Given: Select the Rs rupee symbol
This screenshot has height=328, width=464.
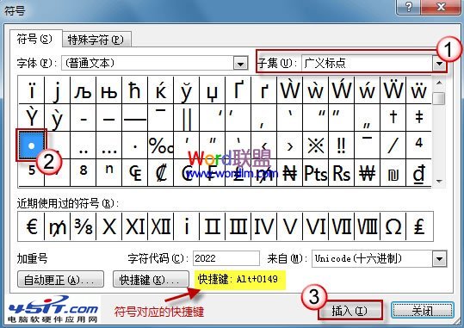Looking at the screenshot, I should tap(341, 172).
